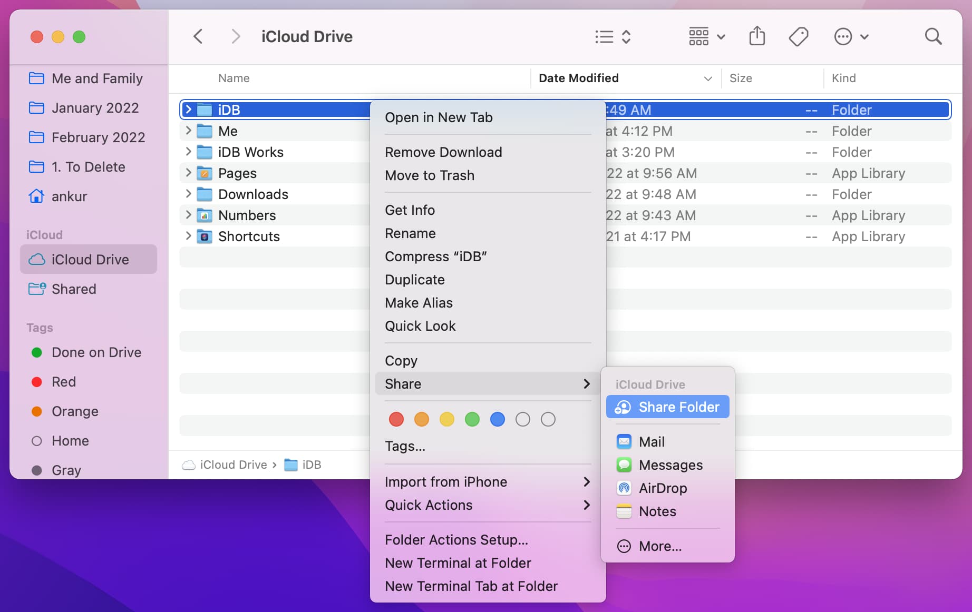Expand the Numbers folder arrow
The image size is (972, 612).
188,215
